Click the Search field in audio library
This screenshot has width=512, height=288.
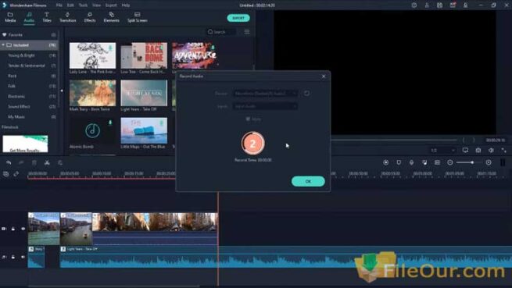pyautogui.click(x=221, y=32)
